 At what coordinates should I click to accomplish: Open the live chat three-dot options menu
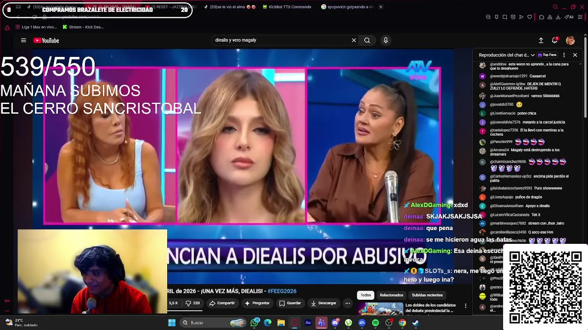click(564, 55)
